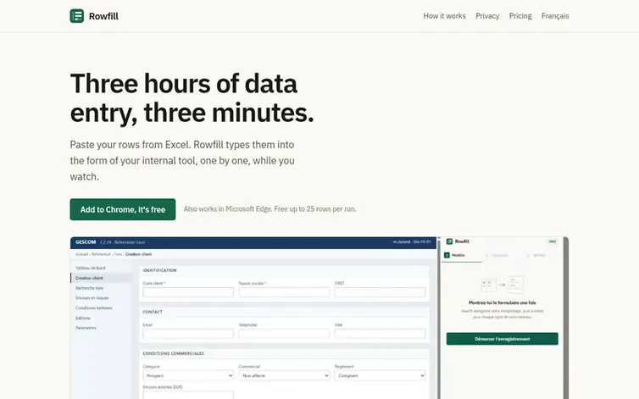639x399 pixels.
Task: Focus the Code client input field
Action: click(x=188, y=292)
